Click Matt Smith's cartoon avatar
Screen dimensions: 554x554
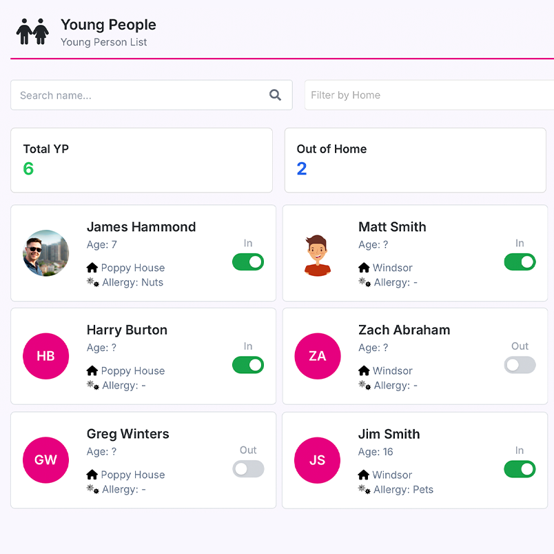pos(318,253)
